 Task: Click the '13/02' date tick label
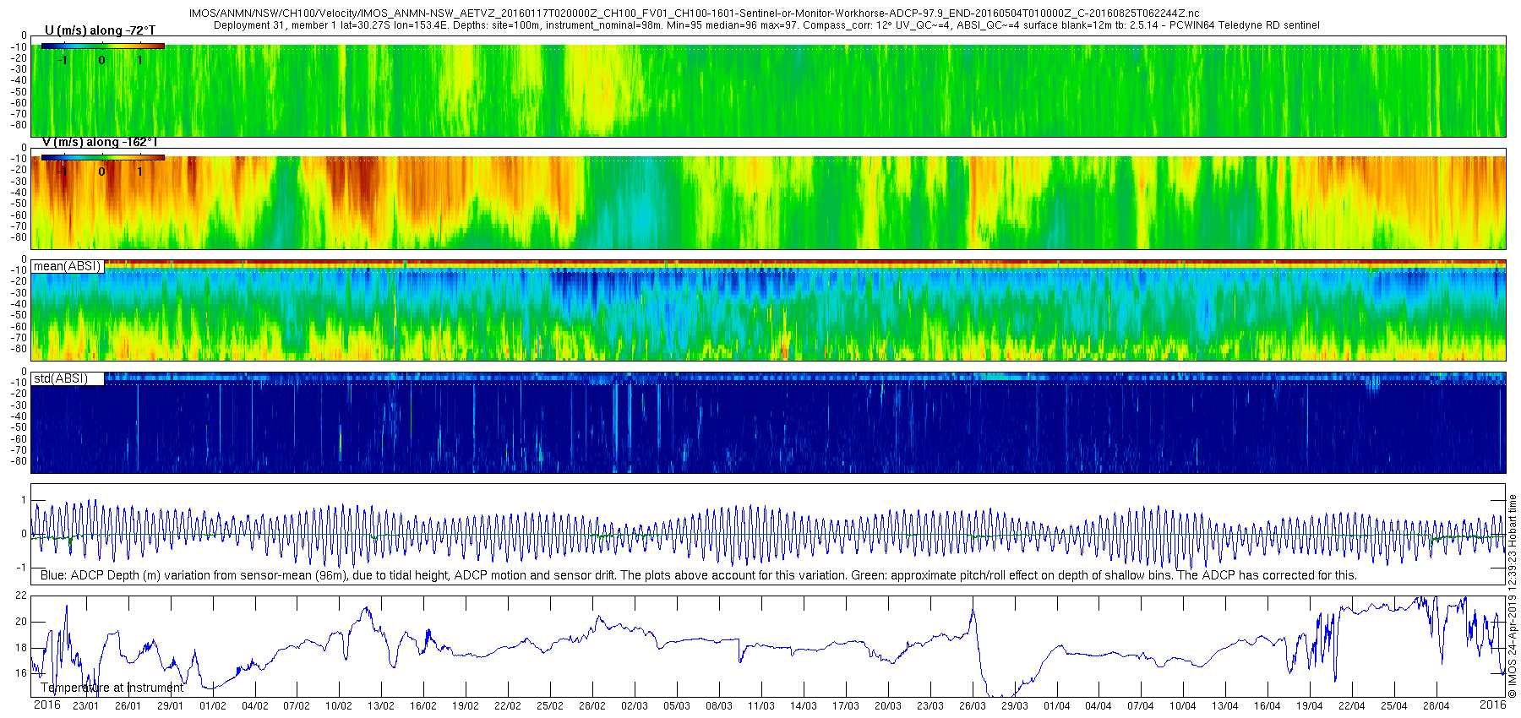click(381, 706)
